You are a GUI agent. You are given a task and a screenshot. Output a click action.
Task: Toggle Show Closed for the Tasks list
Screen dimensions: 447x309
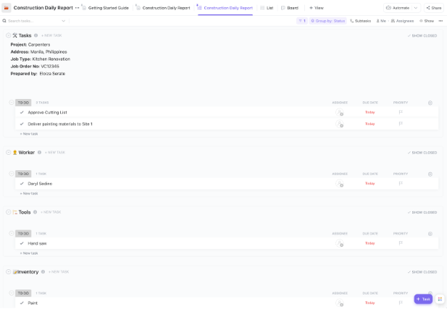pos(422,35)
